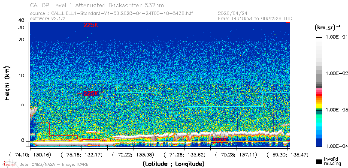The width and height of the screenshot is (348, 168).
Task: Click the '225K' label at the plot top
Action: [x=91, y=25]
